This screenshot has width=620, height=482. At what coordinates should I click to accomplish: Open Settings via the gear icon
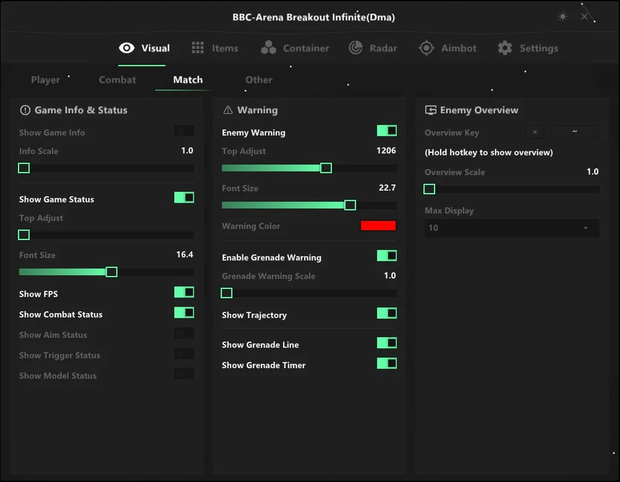point(505,48)
